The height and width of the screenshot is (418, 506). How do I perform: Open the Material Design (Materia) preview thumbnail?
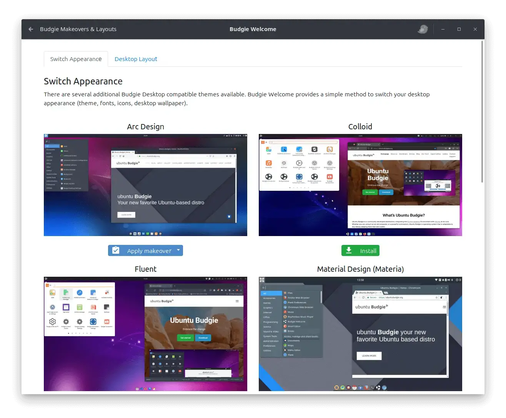pos(360,334)
